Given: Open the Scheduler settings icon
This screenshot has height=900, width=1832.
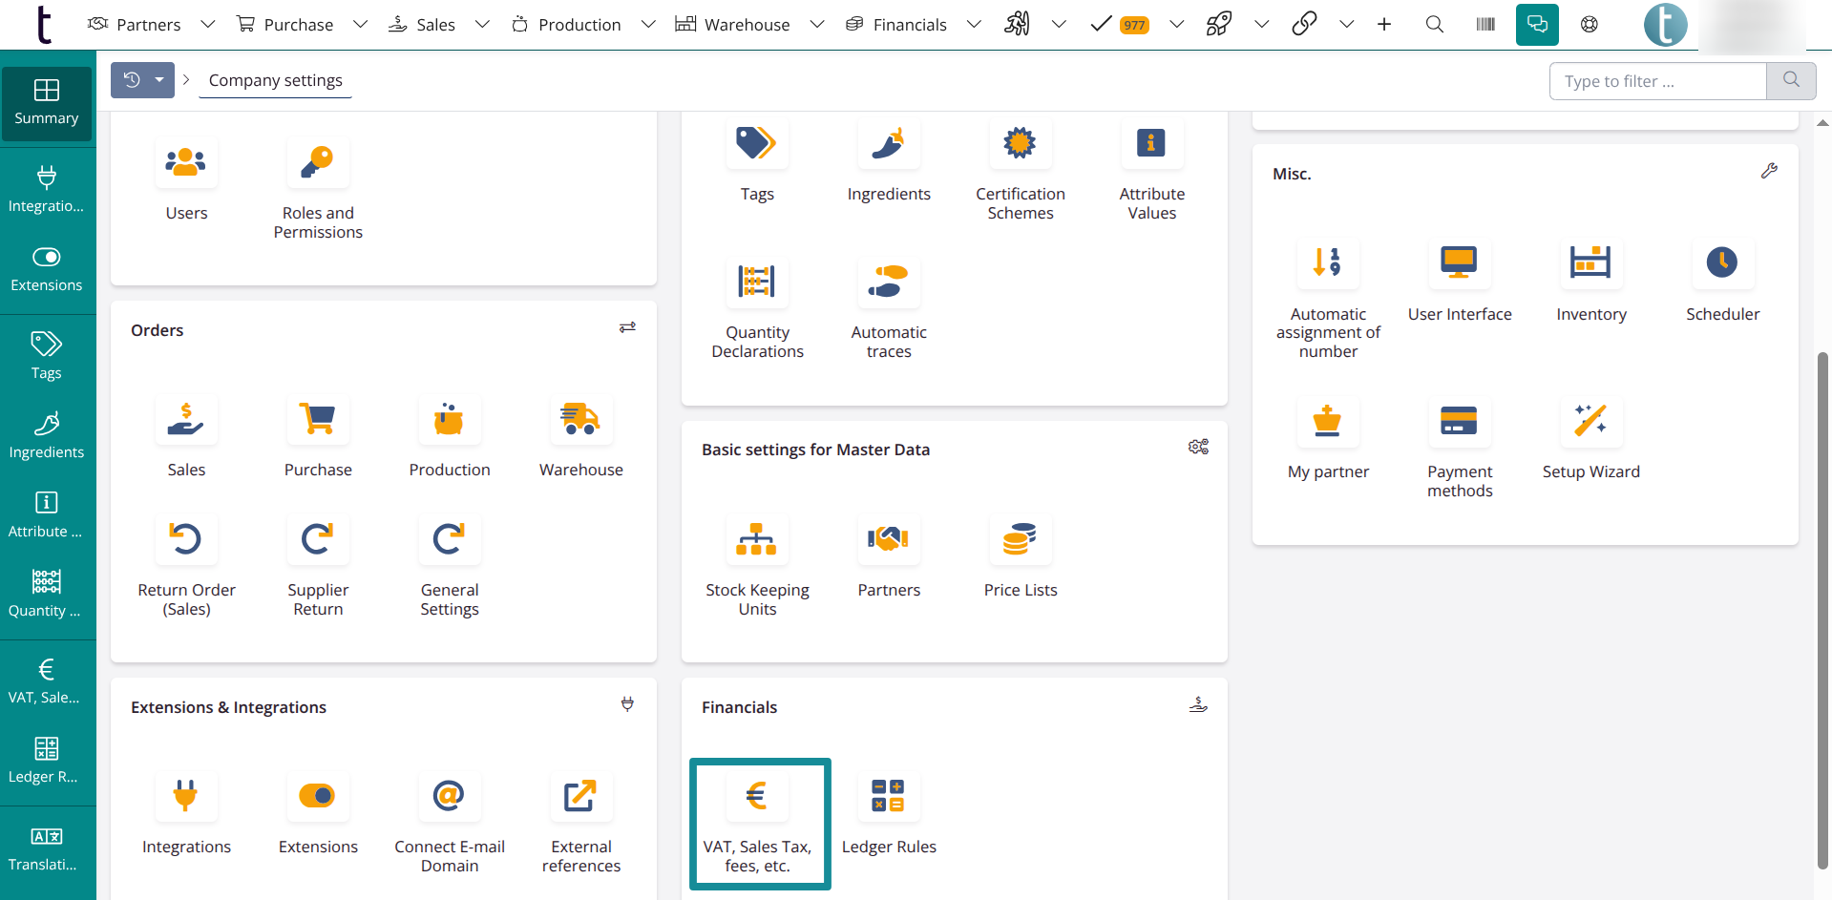Looking at the screenshot, I should pos(1721,263).
